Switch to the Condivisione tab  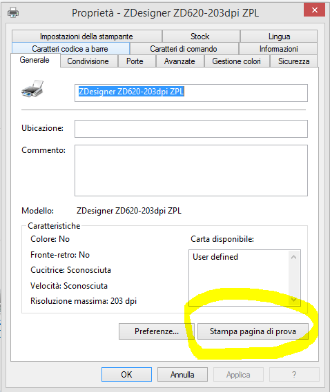[88, 61]
